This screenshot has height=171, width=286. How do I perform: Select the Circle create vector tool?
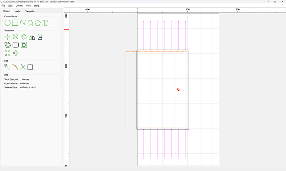[7, 23]
